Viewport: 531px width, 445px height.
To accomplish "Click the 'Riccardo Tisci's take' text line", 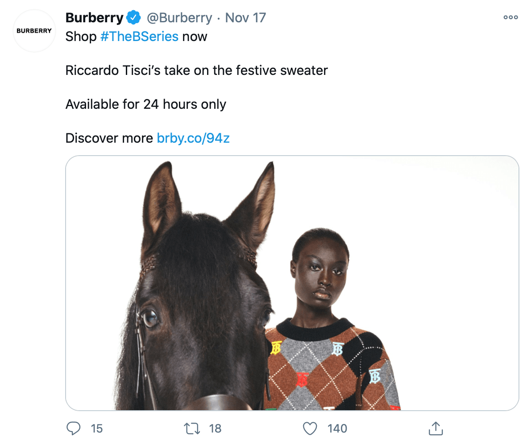I will (x=196, y=70).
